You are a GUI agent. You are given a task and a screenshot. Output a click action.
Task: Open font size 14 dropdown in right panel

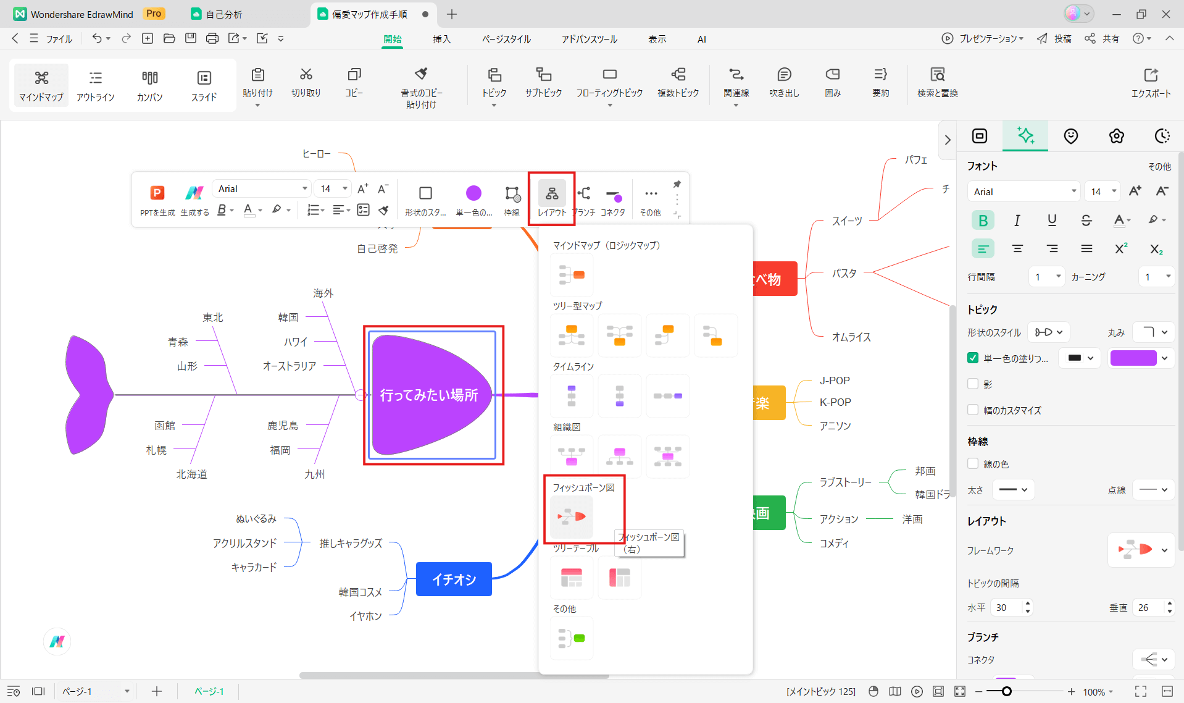click(1103, 192)
